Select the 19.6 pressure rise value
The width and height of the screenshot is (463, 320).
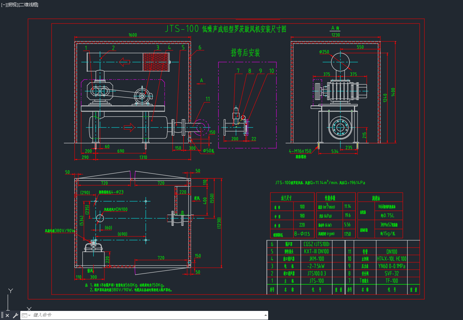point(347,216)
